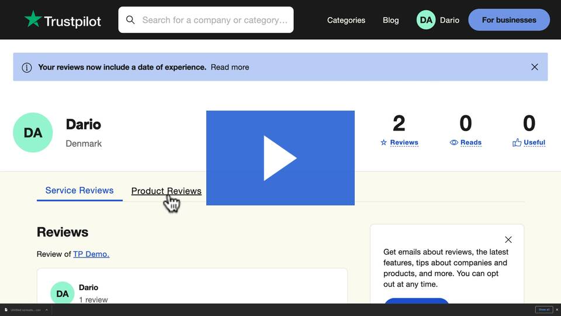Click Show all in downloads bar
The image size is (561, 316).
[544, 310]
